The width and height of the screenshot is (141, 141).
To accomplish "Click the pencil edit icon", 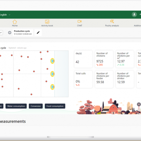I will click(x=38, y=33).
